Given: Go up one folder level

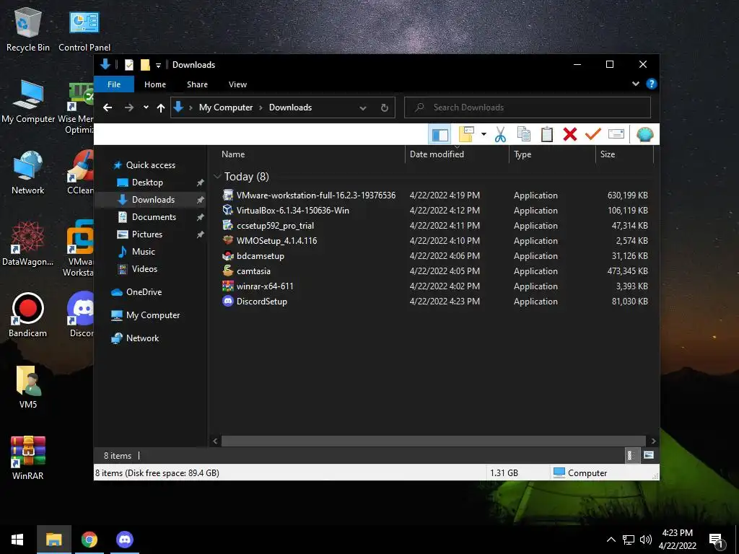Looking at the screenshot, I should tap(161, 108).
